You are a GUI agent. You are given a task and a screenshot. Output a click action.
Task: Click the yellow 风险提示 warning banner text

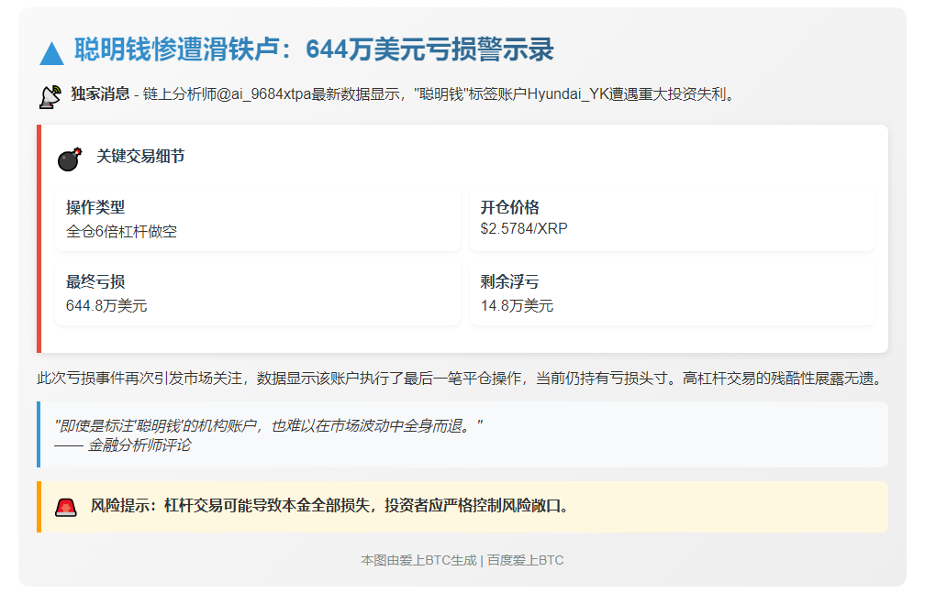(x=329, y=506)
